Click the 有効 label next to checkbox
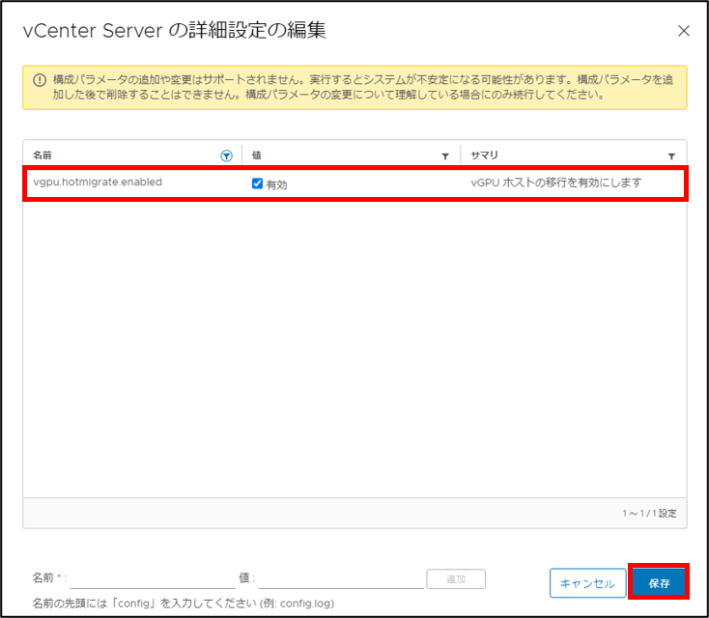Viewport: 709px width, 618px height. pyautogui.click(x=276, y=184)
